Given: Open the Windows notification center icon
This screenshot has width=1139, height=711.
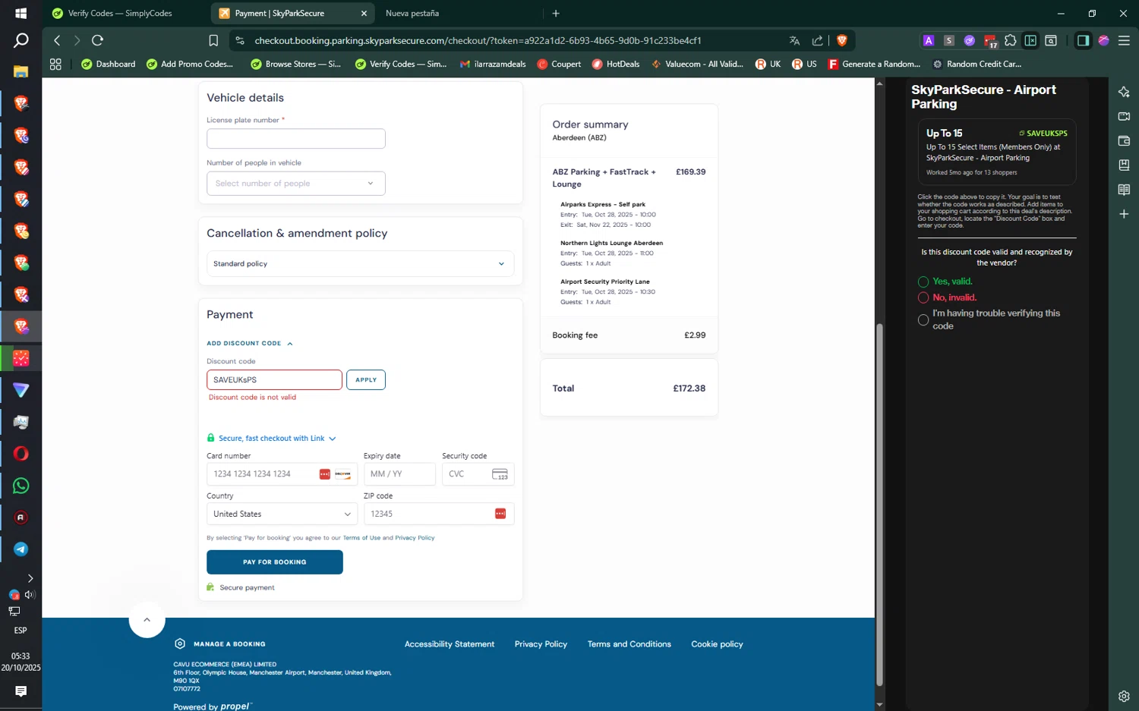Looking at the screenshot, I should pyautogui.click(x=21, y=691).
